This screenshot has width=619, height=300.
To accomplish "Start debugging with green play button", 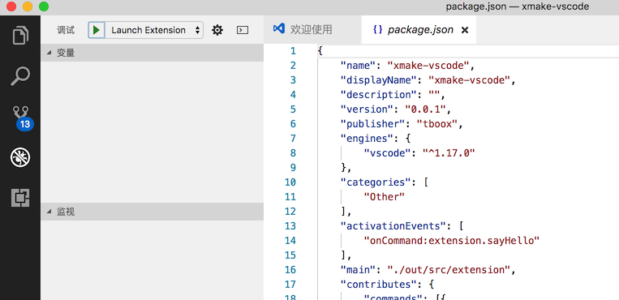I will point(97,30).
